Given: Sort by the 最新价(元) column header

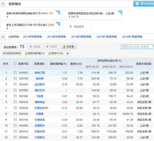Looking at the screenshot, I should click(x=76, y=64).
